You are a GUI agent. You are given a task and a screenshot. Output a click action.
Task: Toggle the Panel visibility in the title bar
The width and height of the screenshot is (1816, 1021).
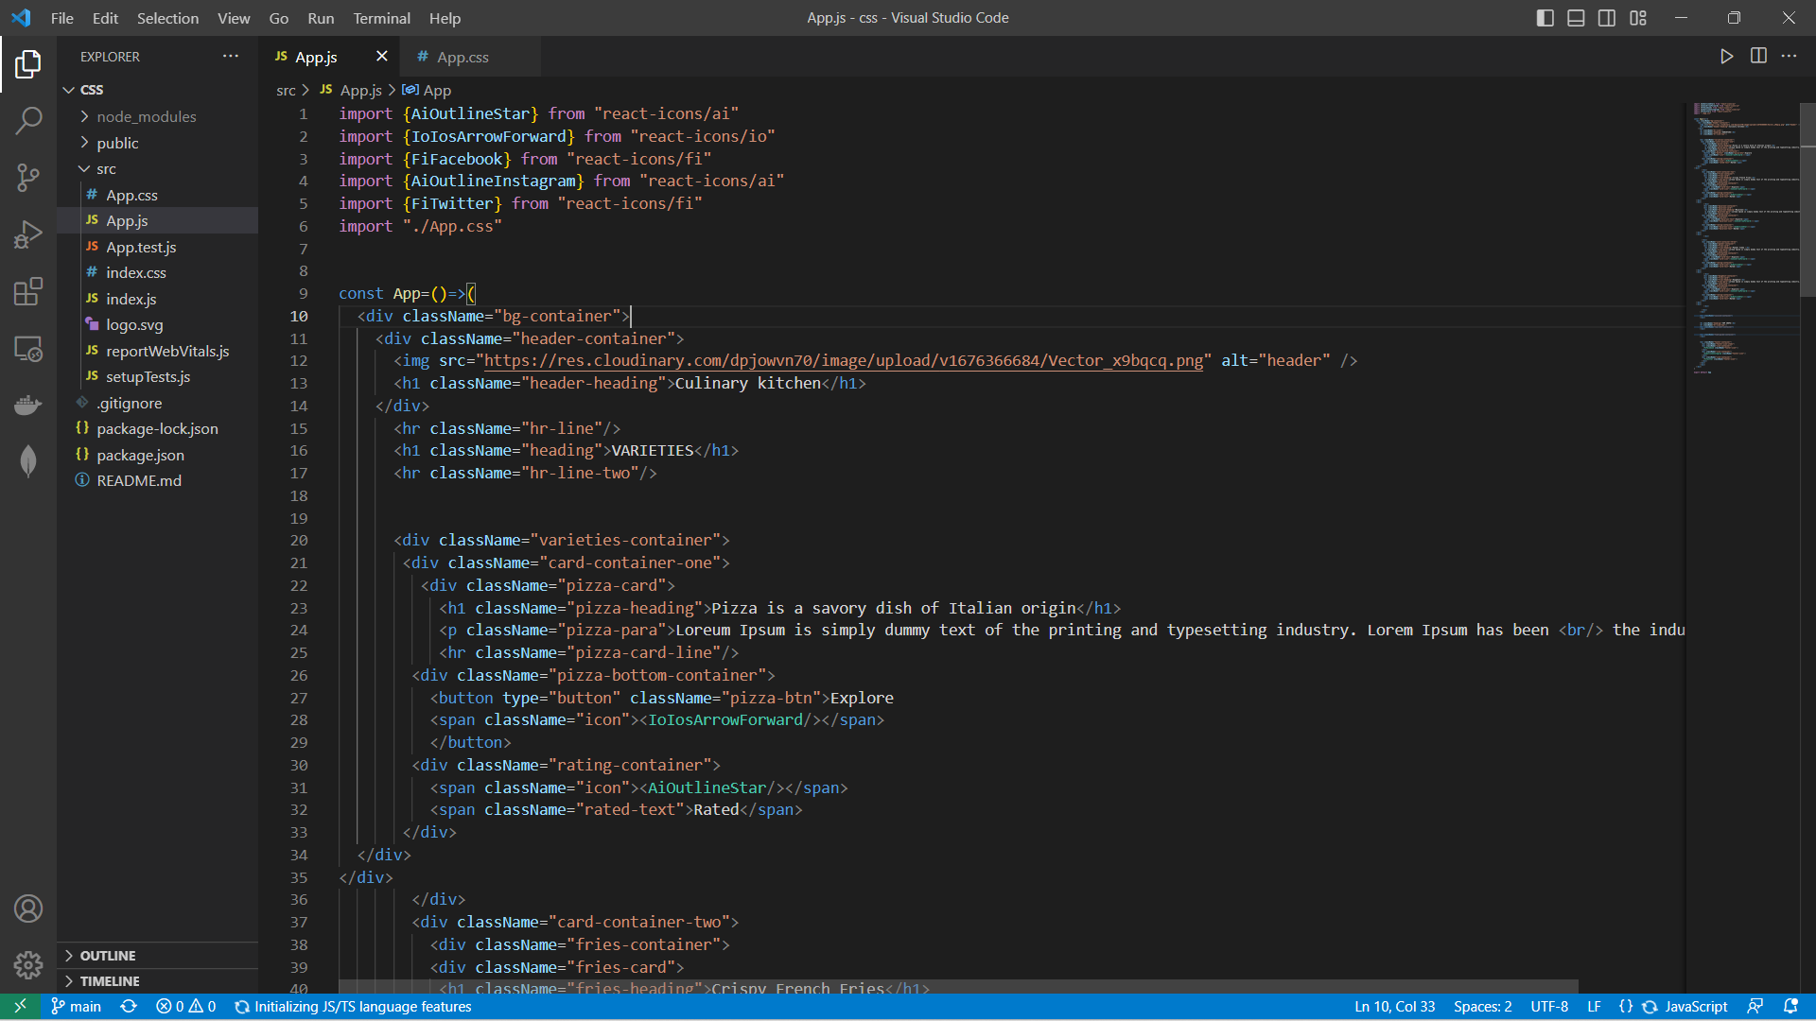(x=1575, y=17)
